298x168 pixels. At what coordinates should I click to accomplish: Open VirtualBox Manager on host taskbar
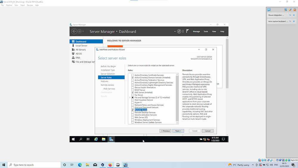[x=103, y=165]
